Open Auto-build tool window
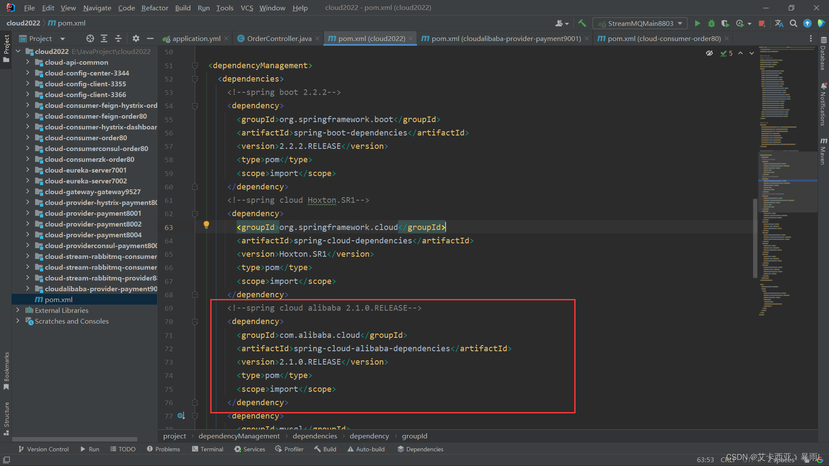Screen dimensions: 829x466 pyautogui.click(x=366, y=449)
